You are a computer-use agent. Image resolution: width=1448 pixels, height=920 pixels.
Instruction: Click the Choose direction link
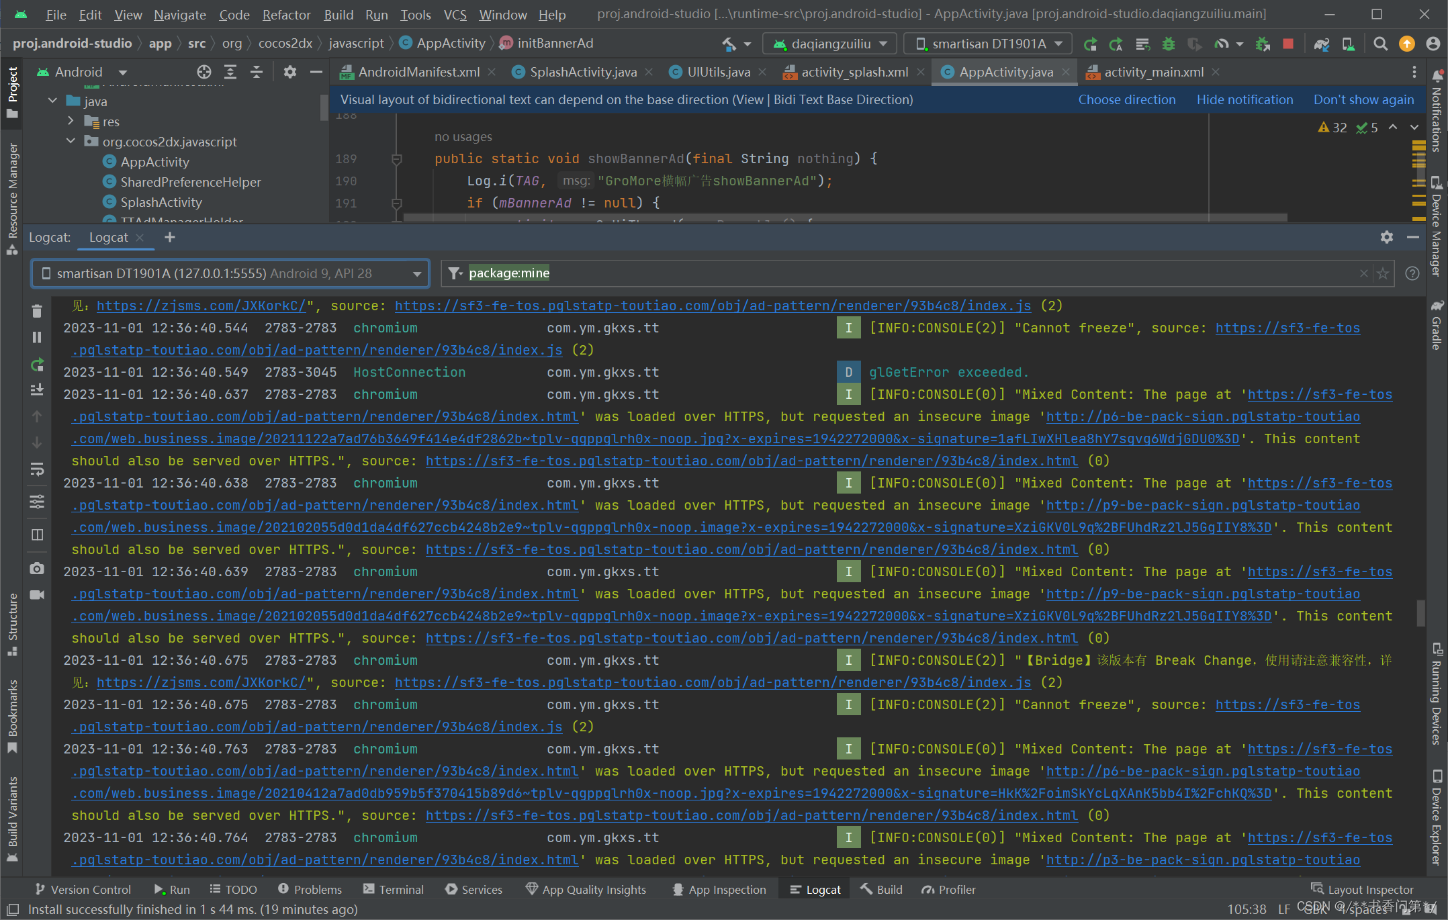tap(1126, 99)
